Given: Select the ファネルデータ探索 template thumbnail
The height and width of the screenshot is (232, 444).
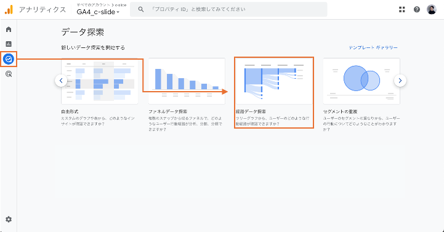Looking at the screenshot, I should point(187,81).
